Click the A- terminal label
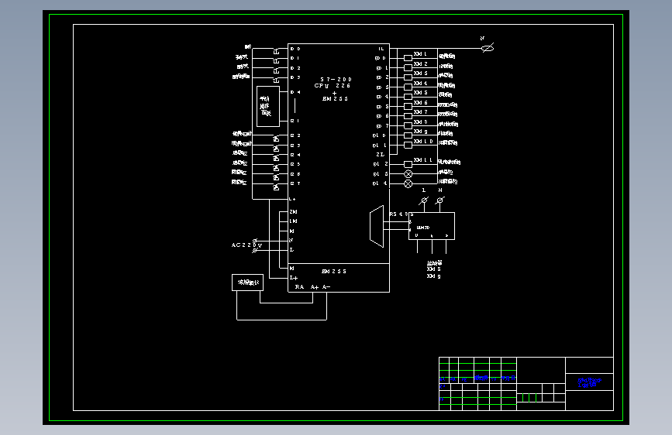The width and height of the screenshot is (672, 435). point(326,287)
